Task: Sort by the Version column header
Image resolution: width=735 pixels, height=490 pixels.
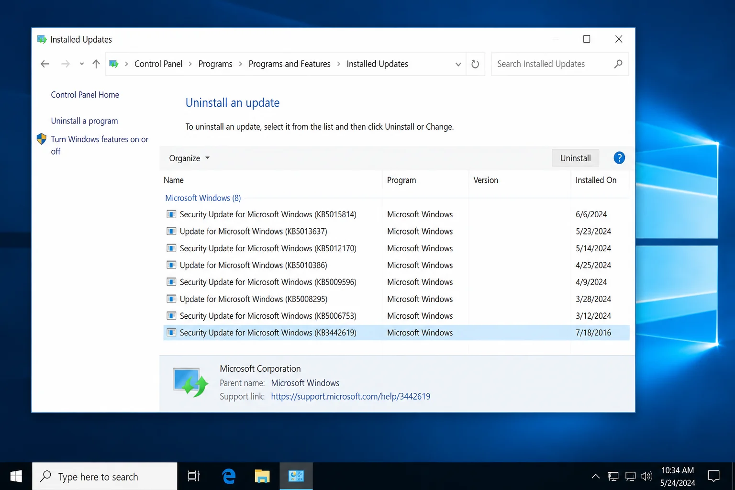Action: click(x=486, y=180)
